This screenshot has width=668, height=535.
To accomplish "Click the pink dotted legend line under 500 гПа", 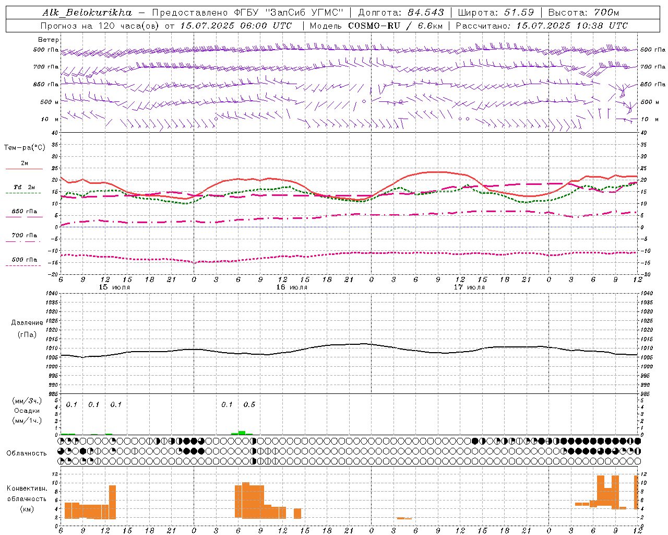I will (23, 266).
